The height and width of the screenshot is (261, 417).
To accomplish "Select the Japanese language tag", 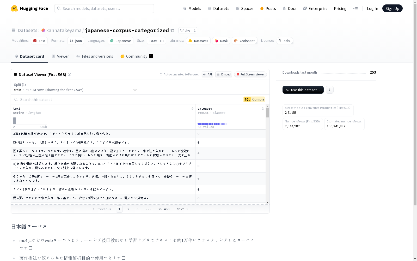I will (120, 41).
